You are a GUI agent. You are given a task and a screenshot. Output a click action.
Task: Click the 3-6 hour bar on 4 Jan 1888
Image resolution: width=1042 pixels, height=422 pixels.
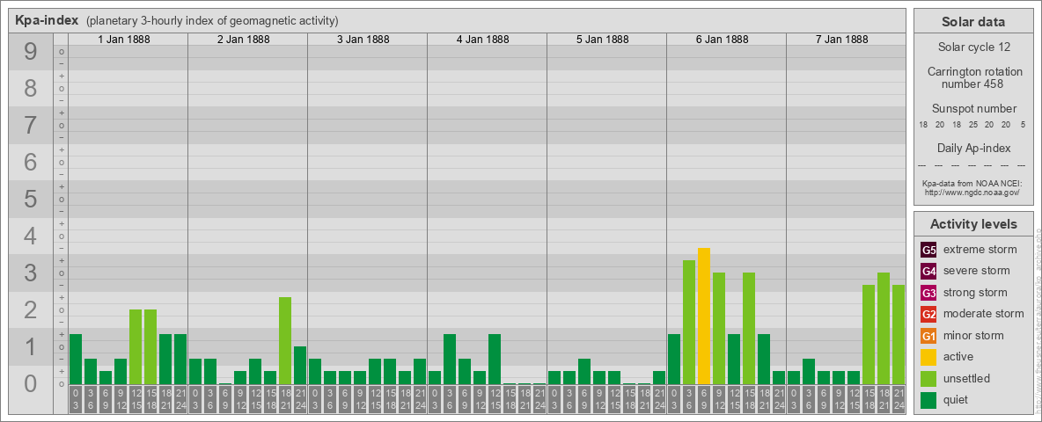pyautogui.click(x=450, y=359)
